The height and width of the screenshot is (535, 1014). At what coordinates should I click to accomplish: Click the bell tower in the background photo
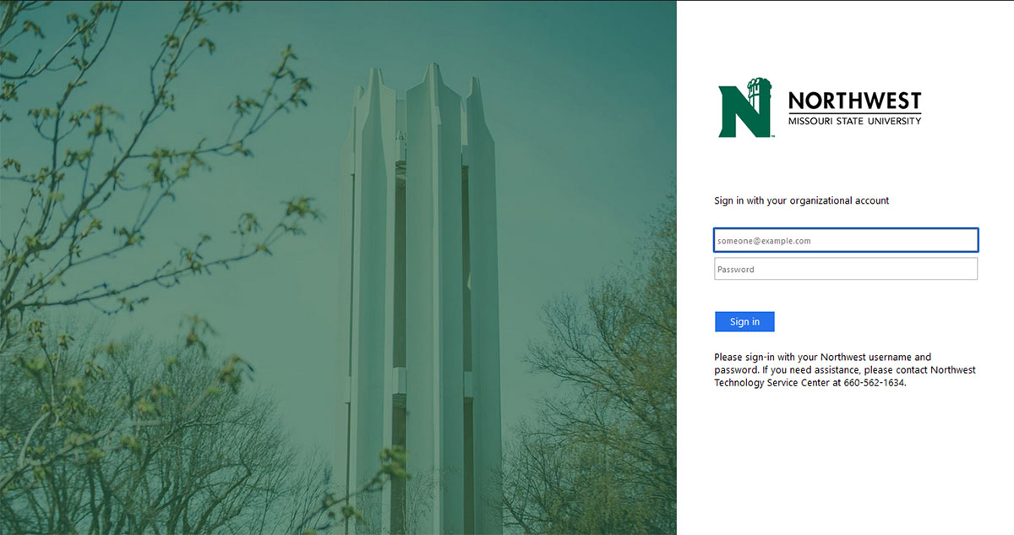tap(422, 254)
